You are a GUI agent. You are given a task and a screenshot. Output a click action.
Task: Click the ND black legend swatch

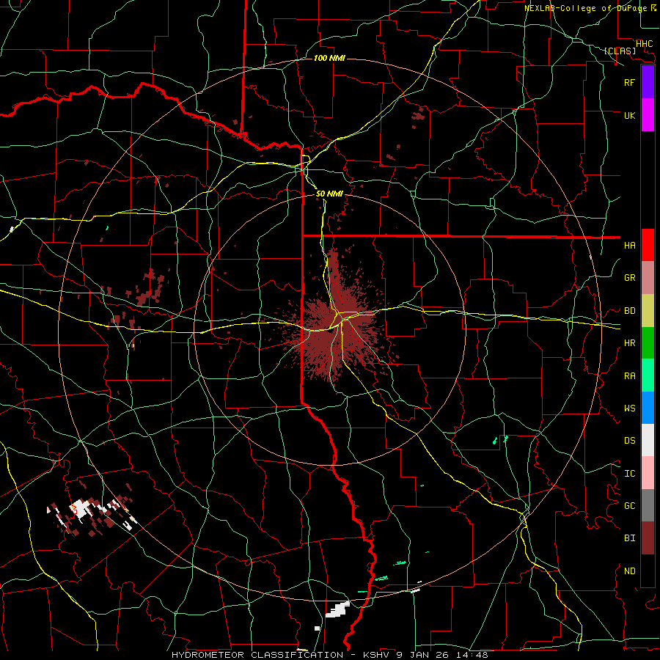click(x=648, y=571)
